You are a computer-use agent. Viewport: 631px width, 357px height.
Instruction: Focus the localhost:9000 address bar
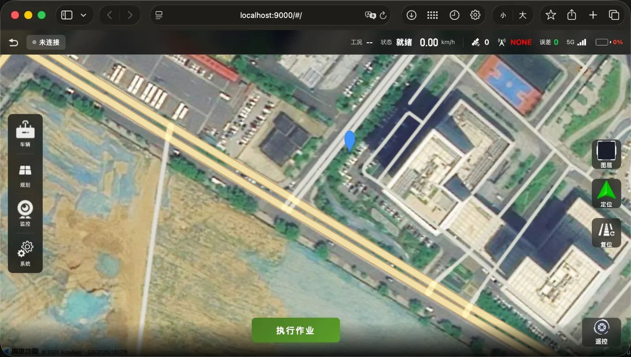coord(271,15)
